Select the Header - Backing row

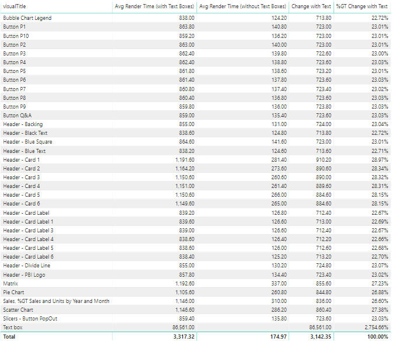pyautogui.click(x=195, y=124)
